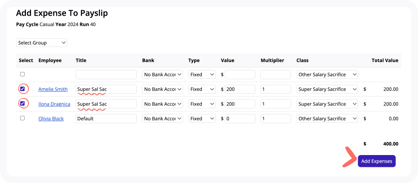Click the Add Expense To Payslip heading

(62, 13)
